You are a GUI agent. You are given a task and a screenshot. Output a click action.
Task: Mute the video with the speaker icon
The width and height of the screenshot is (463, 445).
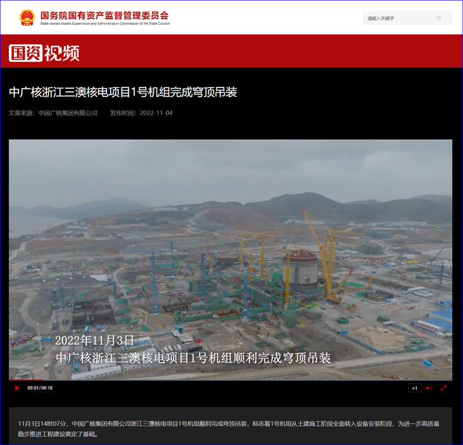pos(429,388)
